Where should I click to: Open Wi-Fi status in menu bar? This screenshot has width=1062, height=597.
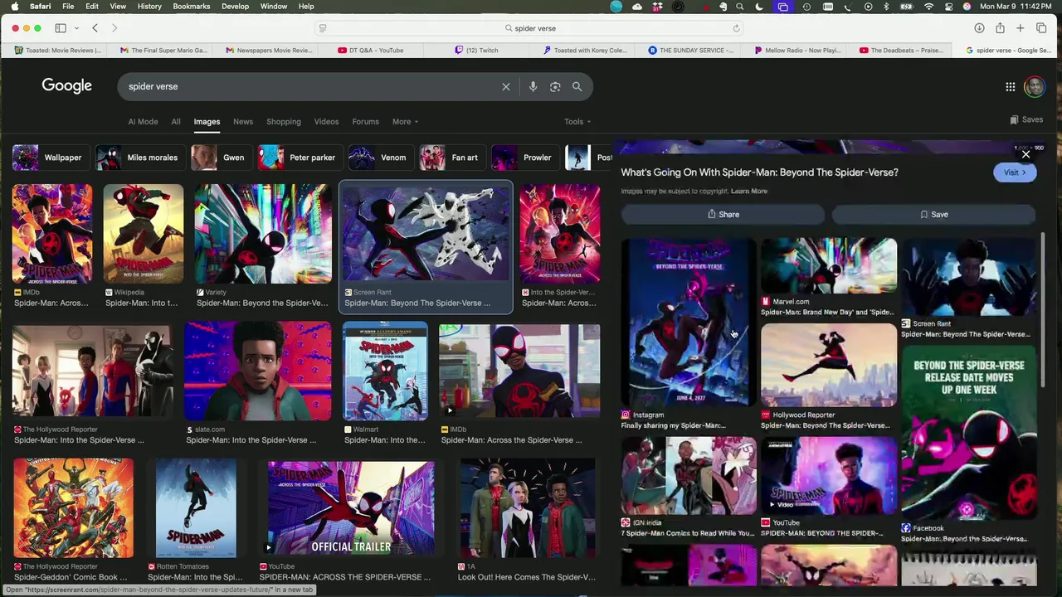coord(928,7)
